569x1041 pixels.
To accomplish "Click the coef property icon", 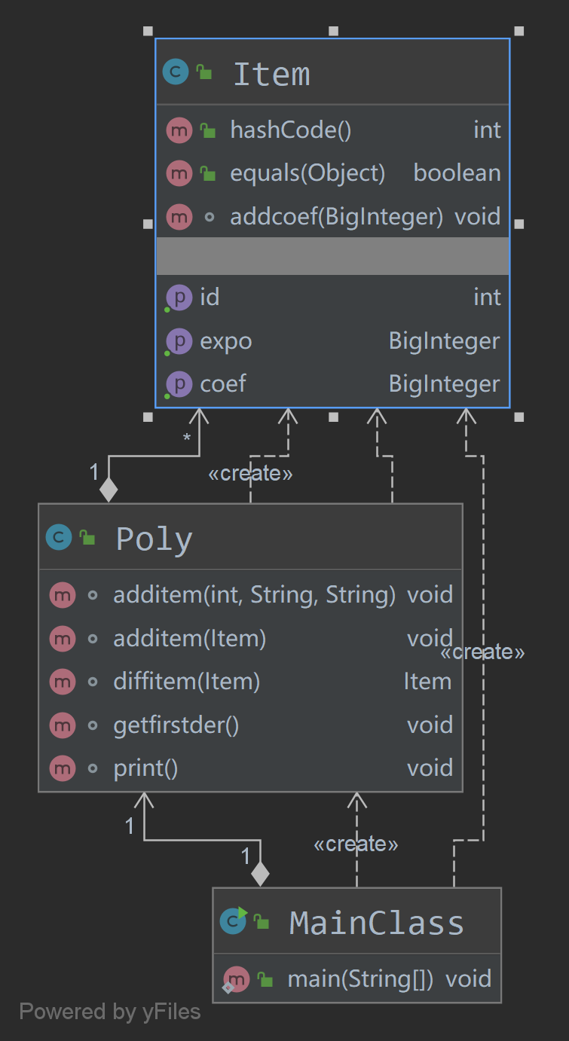I will tap(179, 384).
